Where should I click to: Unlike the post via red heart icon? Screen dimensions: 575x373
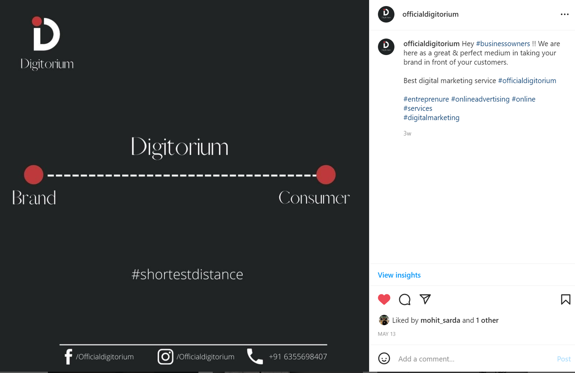[384, 299]
